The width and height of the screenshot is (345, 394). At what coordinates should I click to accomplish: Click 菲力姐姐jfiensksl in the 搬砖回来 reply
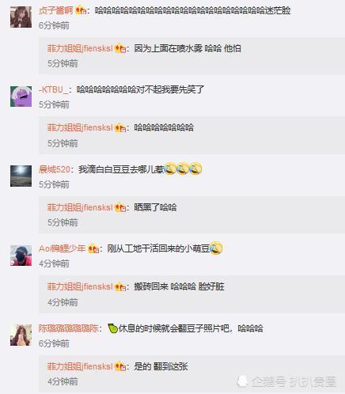[x=80, y=286]
